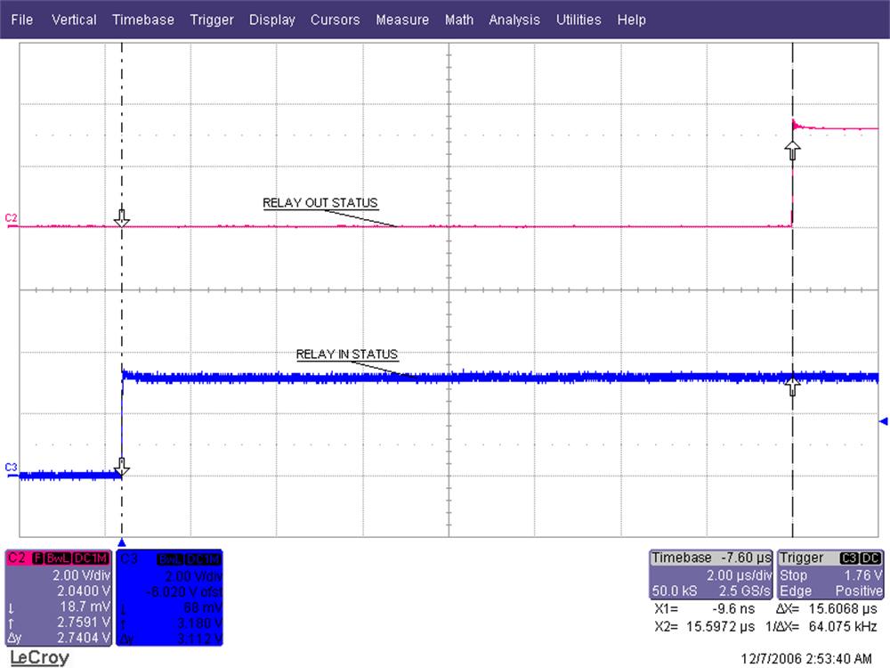
Task: Select right cursor arrow on C3 trace
Action: pyautogui.click(x=792, y=385)
